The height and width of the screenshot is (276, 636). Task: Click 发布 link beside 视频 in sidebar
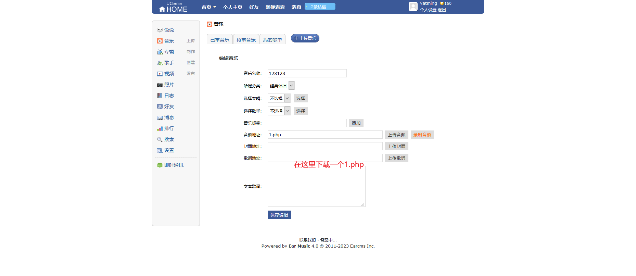pyautogui.click(x=191, y=74)
